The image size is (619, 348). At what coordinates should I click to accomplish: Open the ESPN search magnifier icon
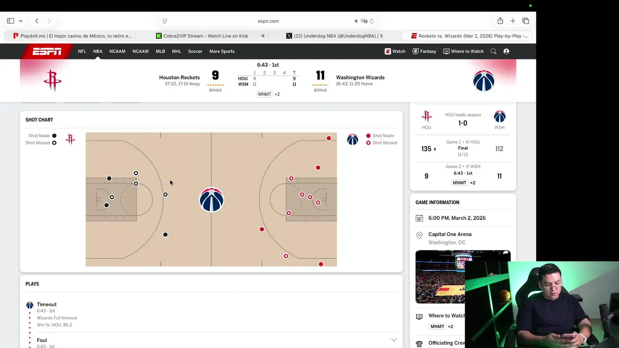click(x=493, y=51)
